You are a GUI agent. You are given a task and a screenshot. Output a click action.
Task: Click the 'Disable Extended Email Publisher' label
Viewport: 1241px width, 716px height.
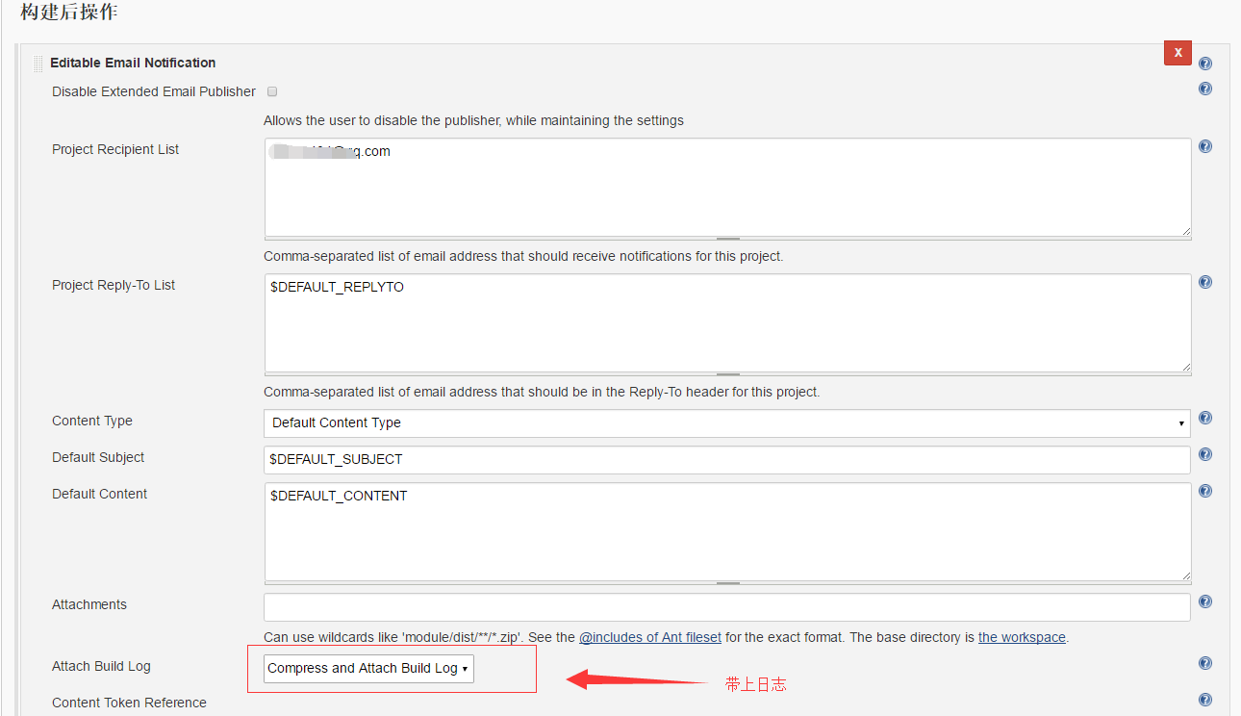[x=154, y=91]
